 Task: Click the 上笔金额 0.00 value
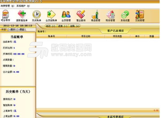pyautogui.click(x=17, y=116)
